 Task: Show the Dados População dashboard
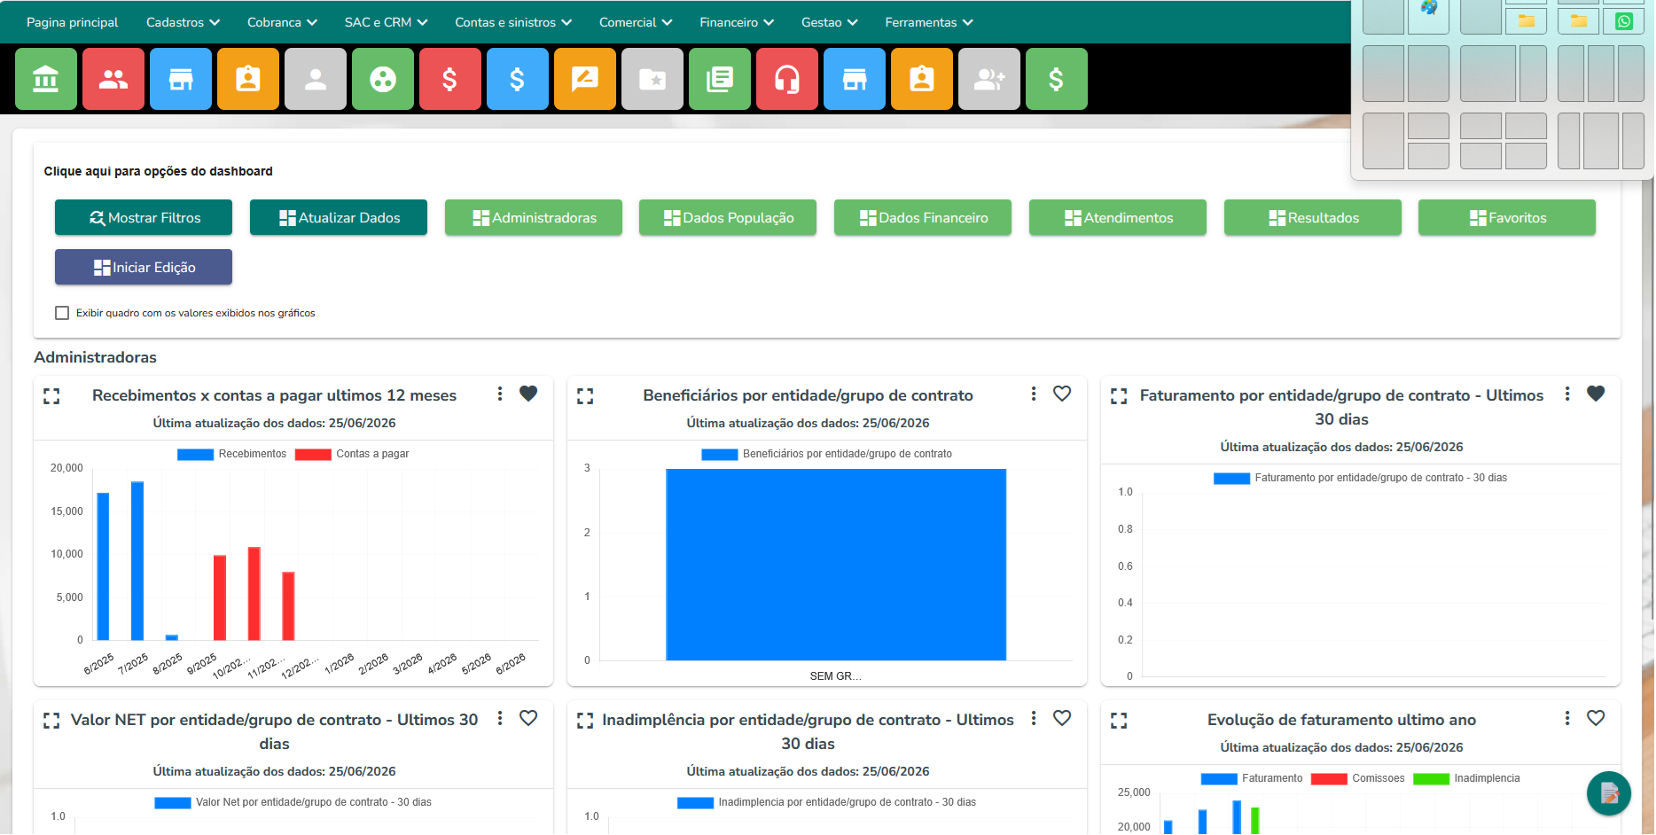[728, 217]
